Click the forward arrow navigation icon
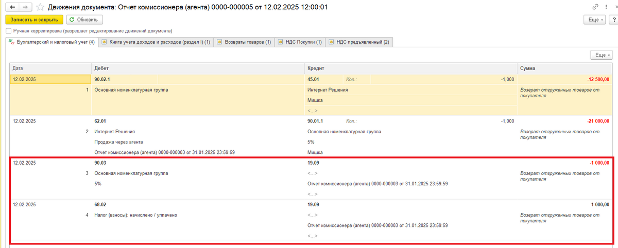Image resolution: width=618 pixels, height=248 pixels. [25, 7]
